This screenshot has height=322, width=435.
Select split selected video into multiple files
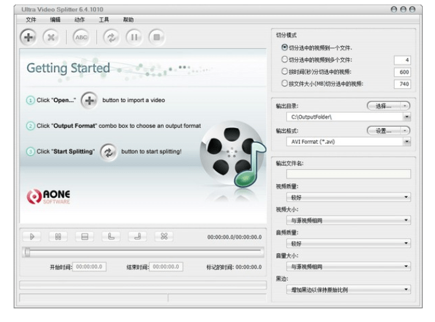click(284, 59)
